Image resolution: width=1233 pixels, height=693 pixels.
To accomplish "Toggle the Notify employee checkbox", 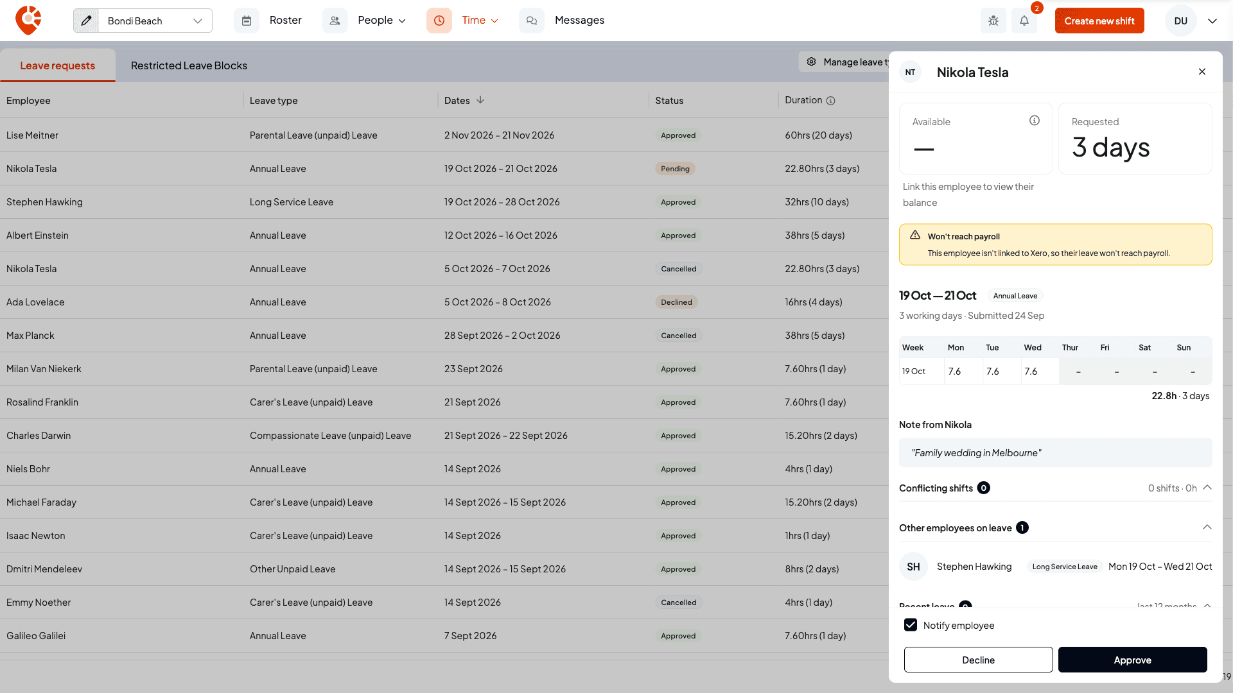I will click(x=911, y=625).
